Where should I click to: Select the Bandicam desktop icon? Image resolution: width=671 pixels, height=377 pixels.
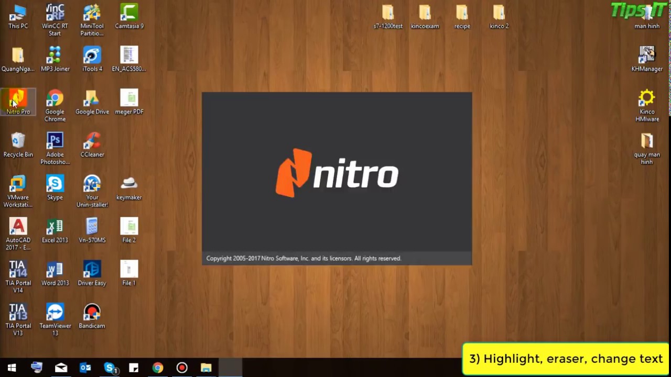tap(92, 317)
